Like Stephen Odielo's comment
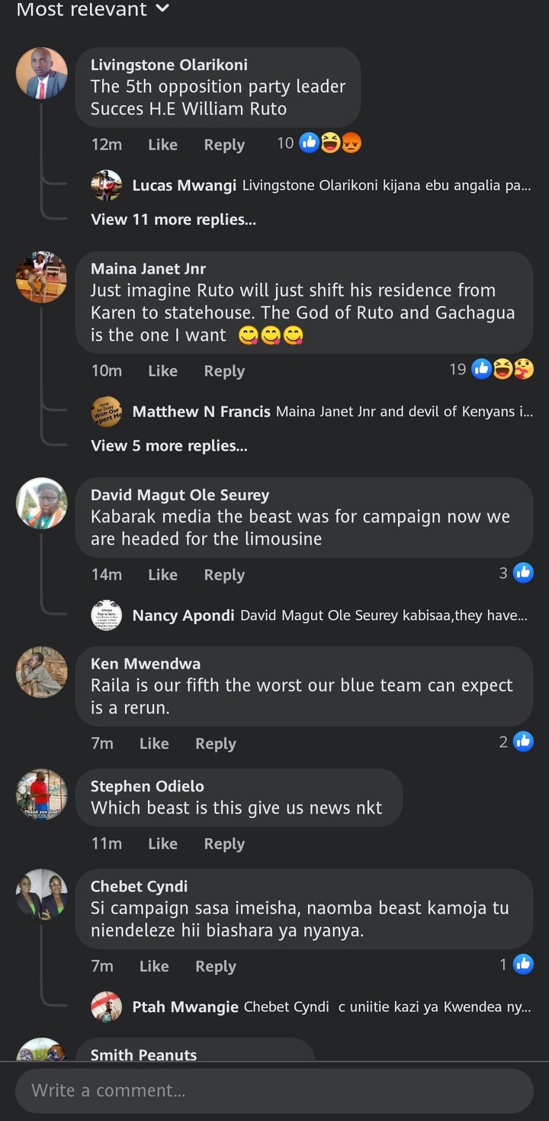The width and height of the screenshot is (549, 1121). (x=162, y=843)
